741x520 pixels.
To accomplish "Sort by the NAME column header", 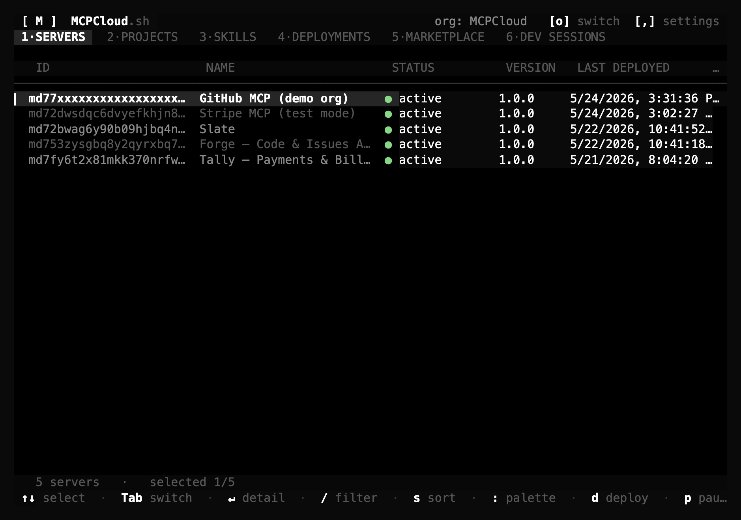I will (220, 68).
